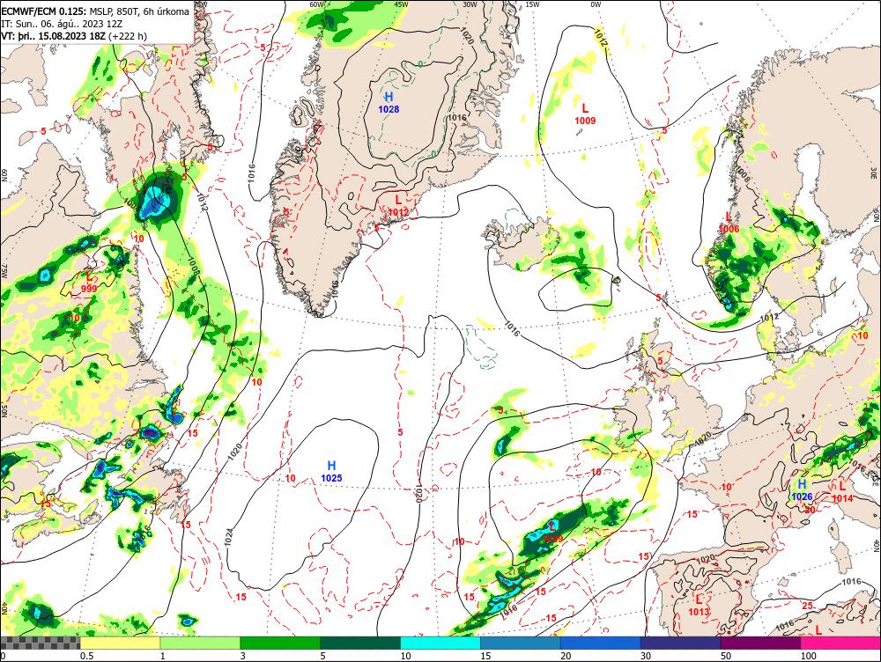
Task: Click the steel blue 15–20 legend swatch
Action: point(521,643)
